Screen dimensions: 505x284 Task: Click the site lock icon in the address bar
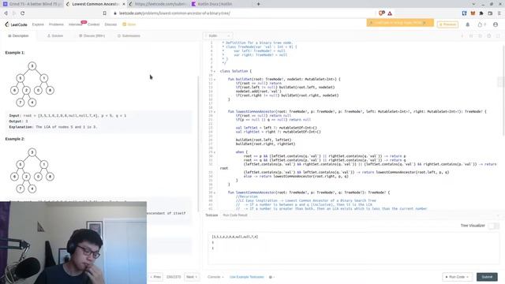click(115, 13)
